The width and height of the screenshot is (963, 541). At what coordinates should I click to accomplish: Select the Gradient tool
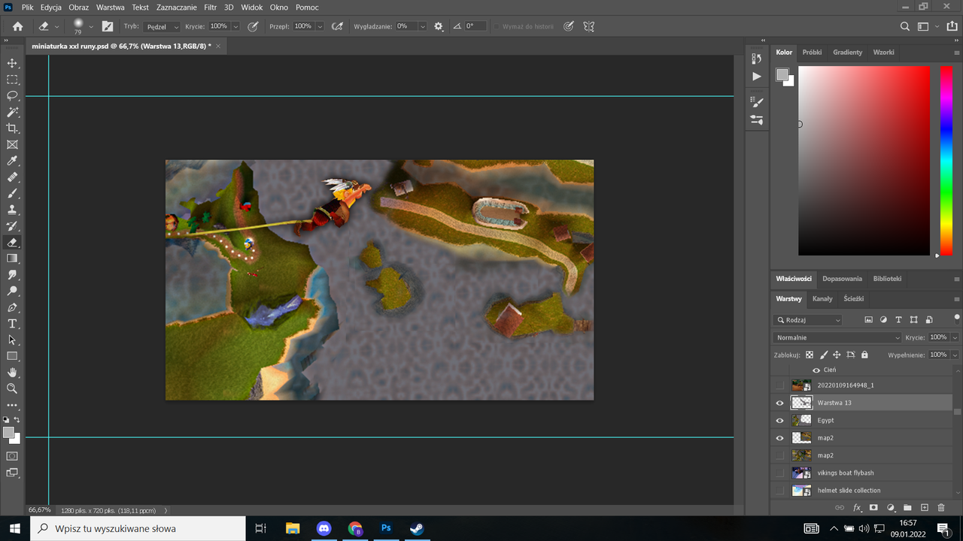tap(12, 258)
